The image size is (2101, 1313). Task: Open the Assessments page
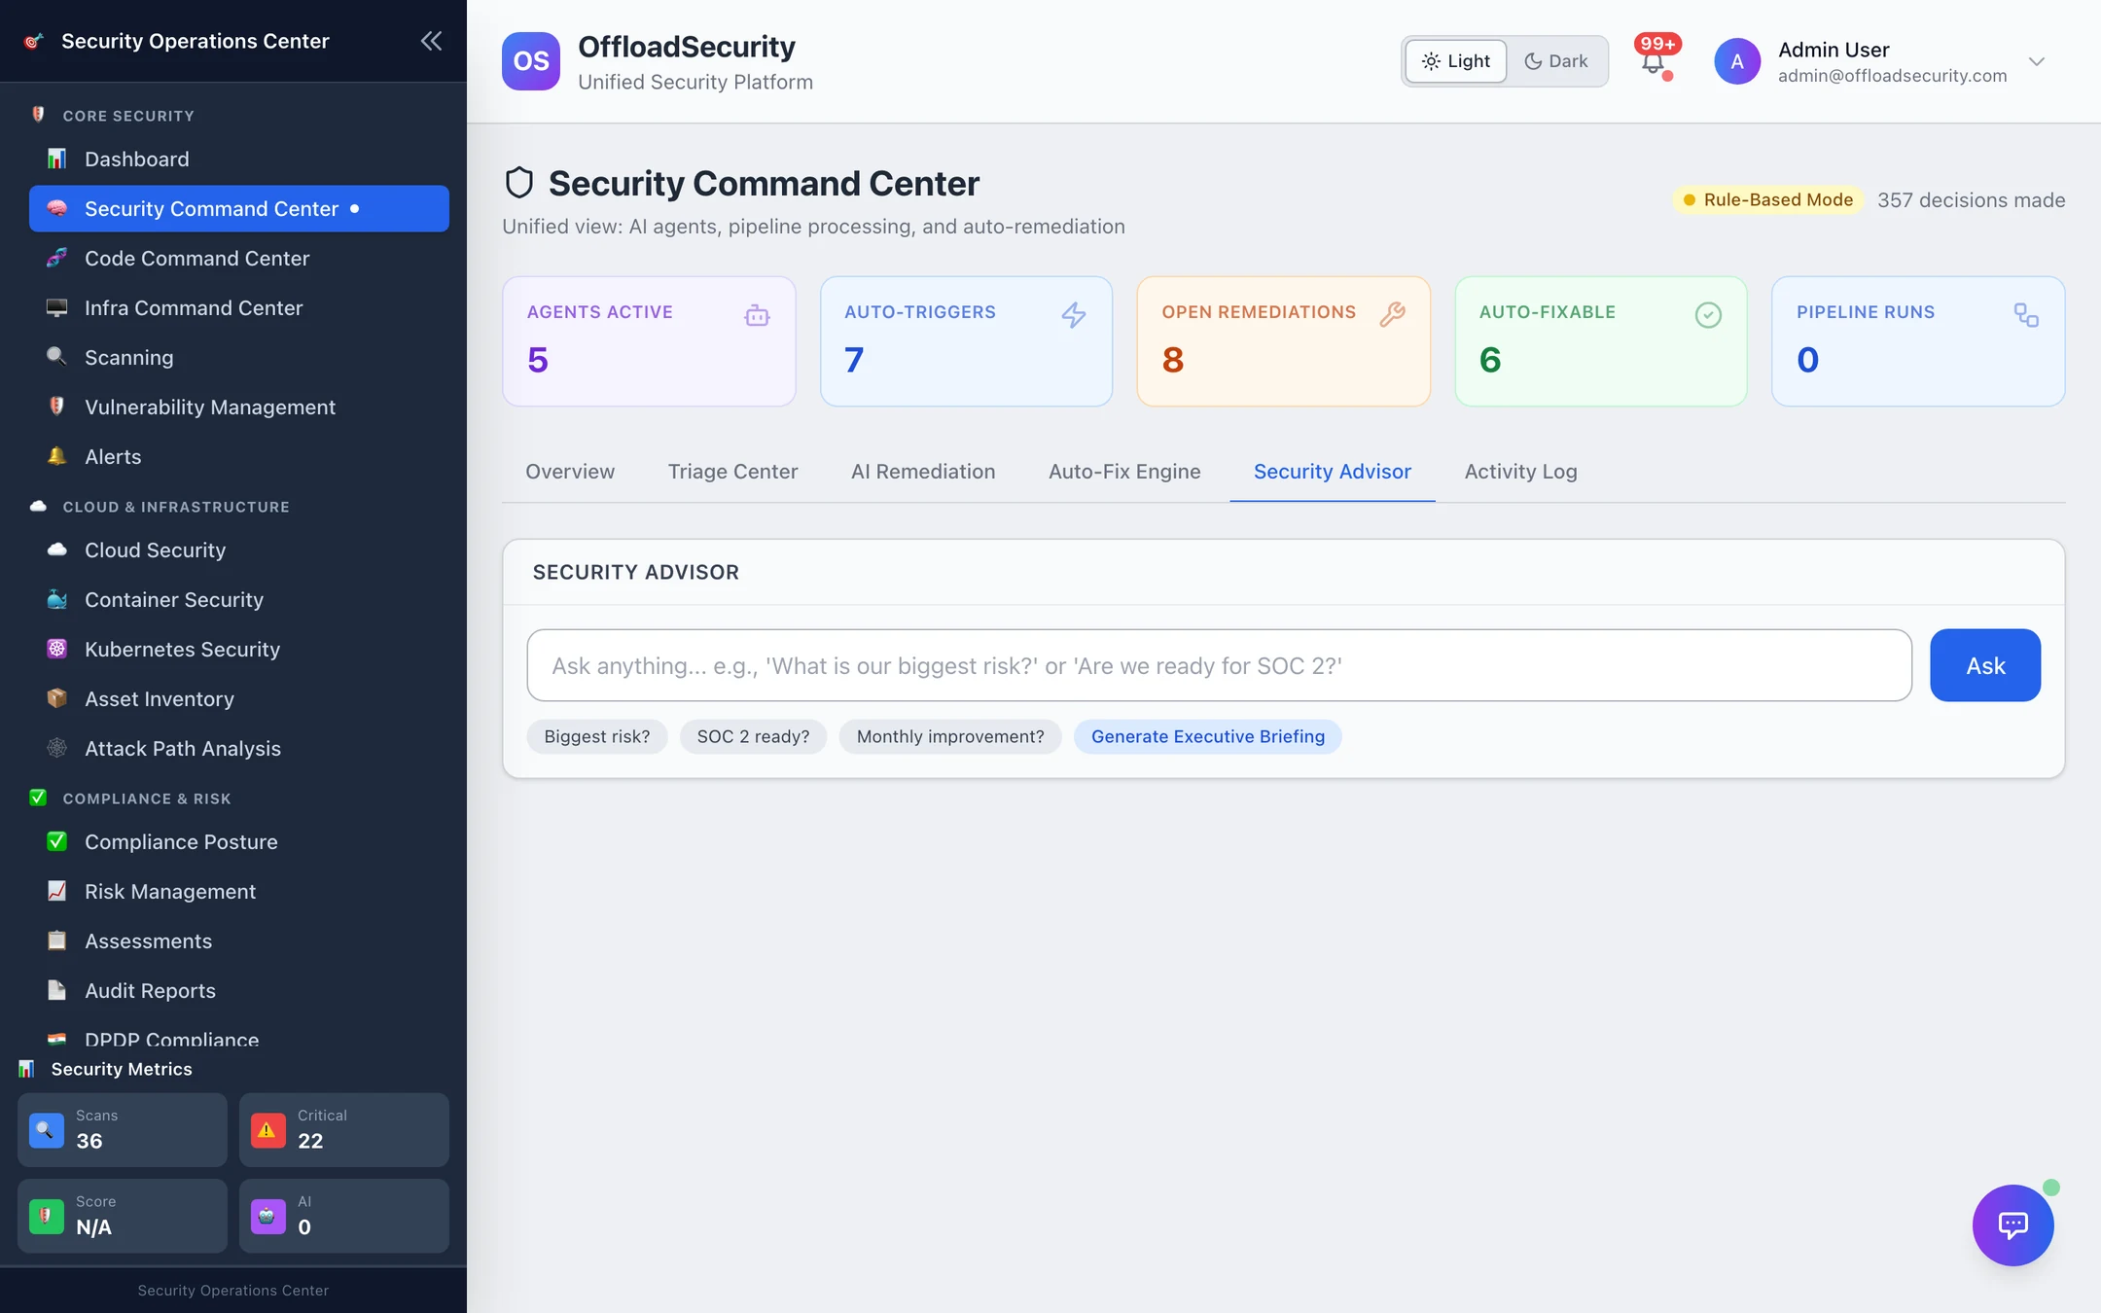pyautogui.click(x=239, y=940)
